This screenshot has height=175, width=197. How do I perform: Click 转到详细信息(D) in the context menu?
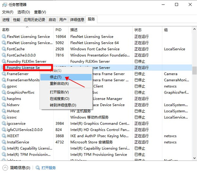(63, 105)
